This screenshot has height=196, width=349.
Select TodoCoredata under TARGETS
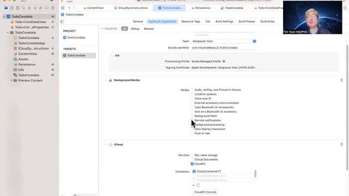pyautogui.click(x=79, y=56)
